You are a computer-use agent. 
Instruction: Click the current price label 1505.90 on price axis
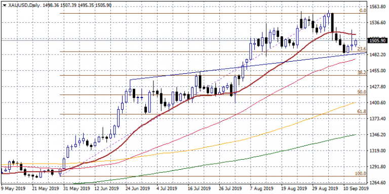[377, 40]
